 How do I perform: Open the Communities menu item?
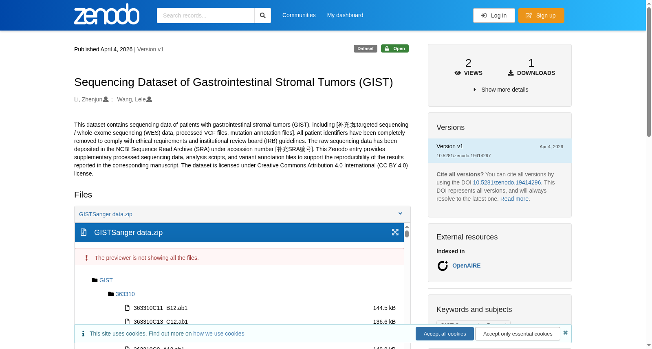[299, 15]
